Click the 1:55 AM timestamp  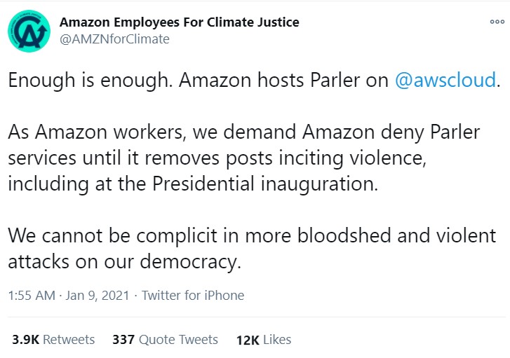pyautogui.click(x=31, y=296)
